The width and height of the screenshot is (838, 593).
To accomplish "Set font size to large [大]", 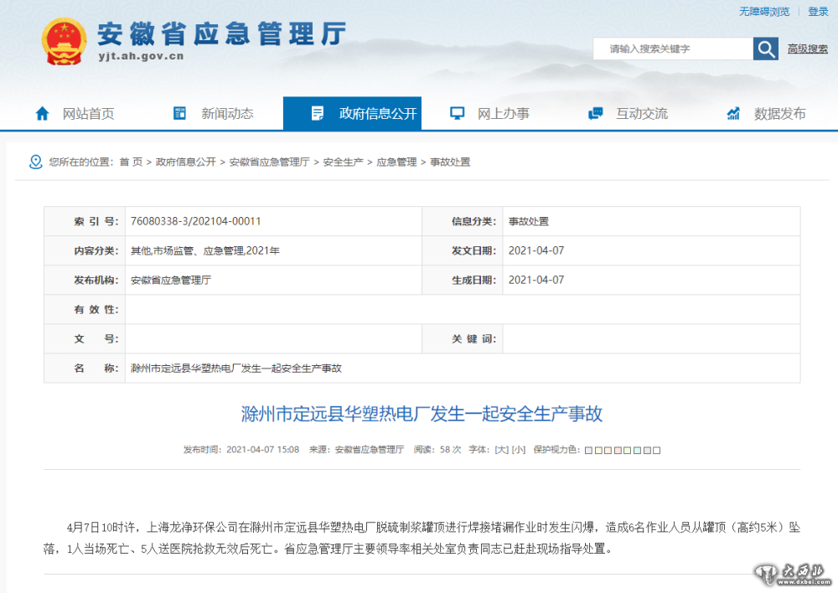I will pyautogui.click(x=501, y=450).
